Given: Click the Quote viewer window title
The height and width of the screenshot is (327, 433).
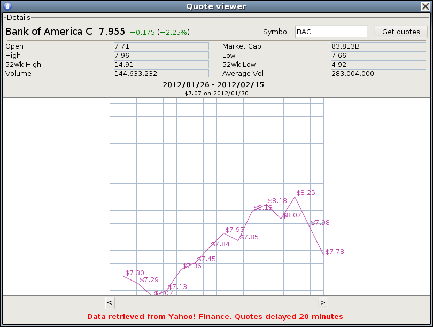Looking at the screenshot, I should pyautogui.click(x=216, y=6).
